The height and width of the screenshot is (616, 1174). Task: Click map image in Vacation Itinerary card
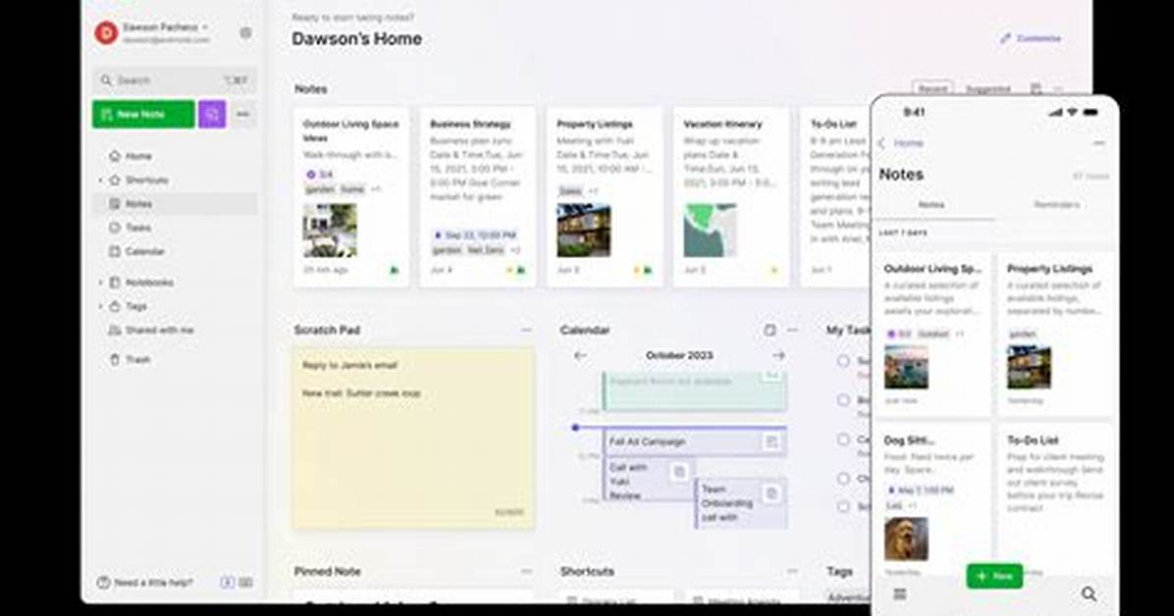click(x=710, y=231)
